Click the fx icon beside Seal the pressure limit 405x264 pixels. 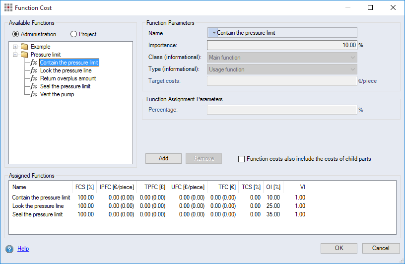[x=33, y=86]
